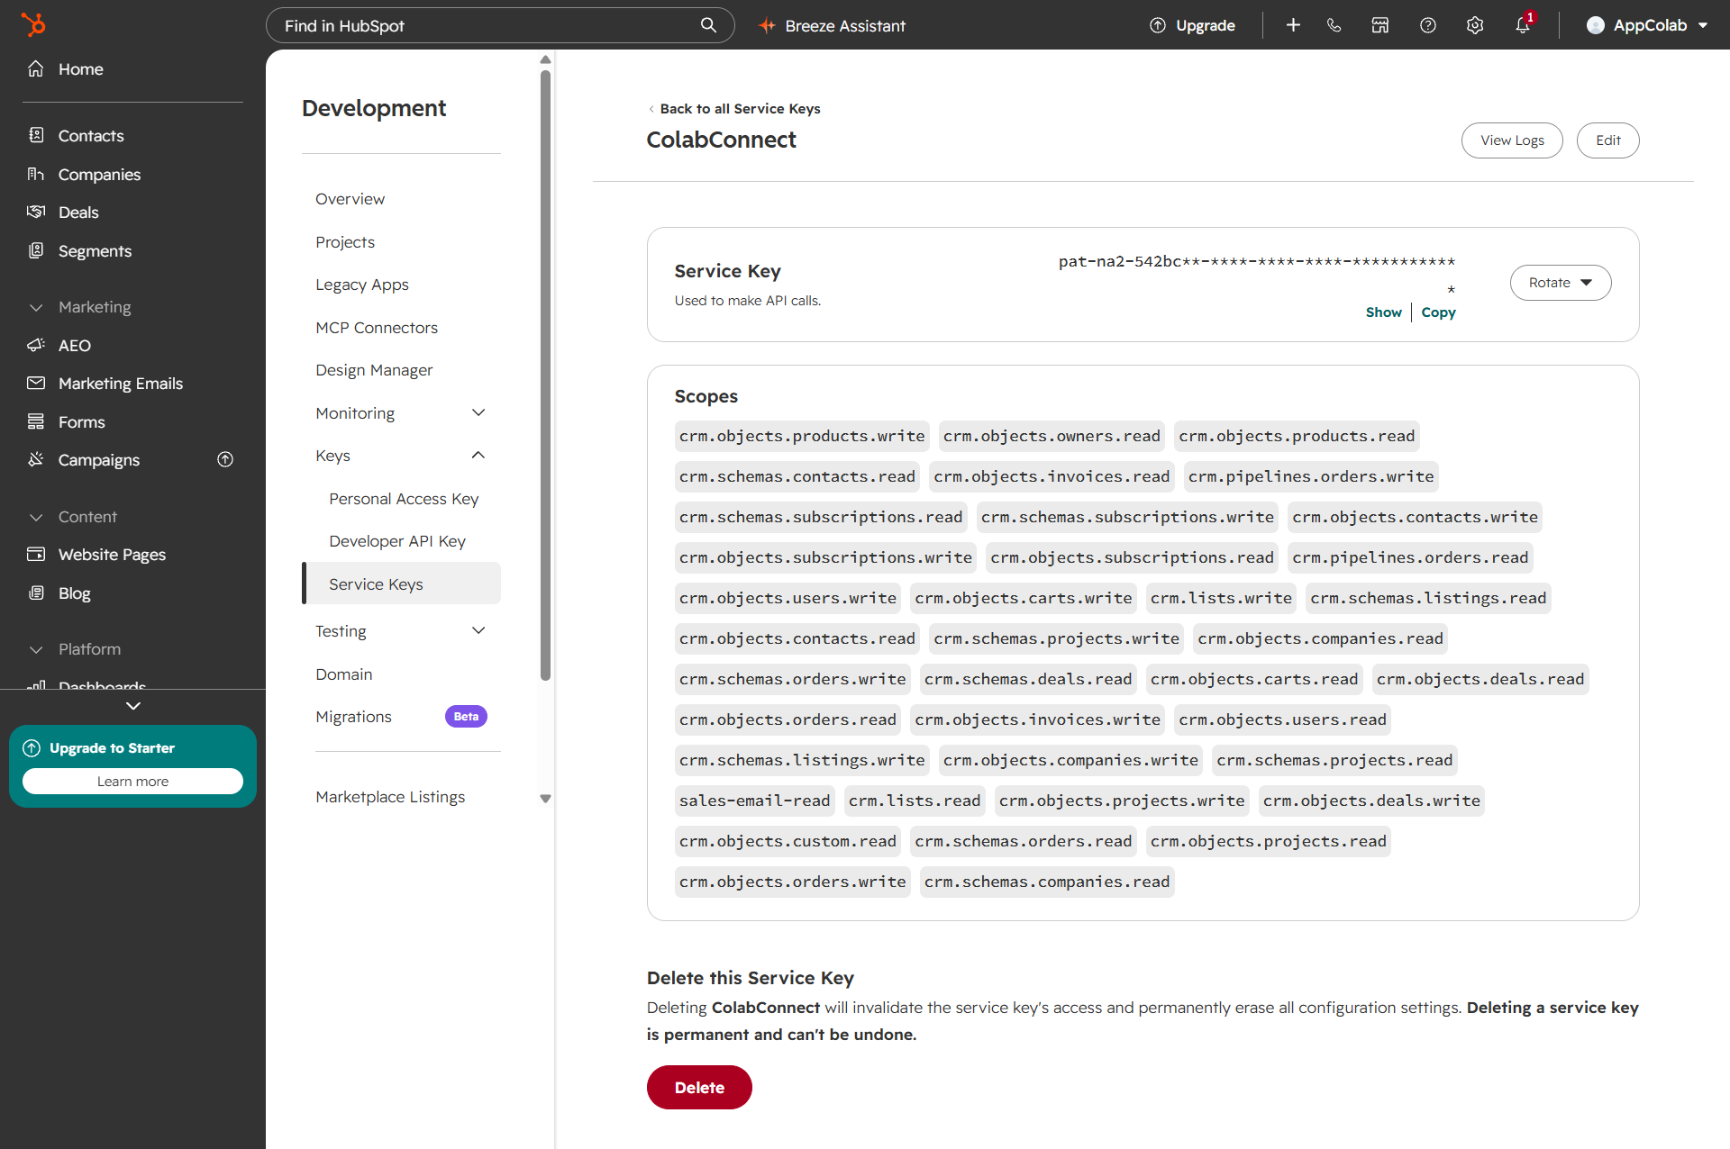This screenshot has height=1149, width=1730.
Task: Open Projects in Development menu
Action: (345, 241)
